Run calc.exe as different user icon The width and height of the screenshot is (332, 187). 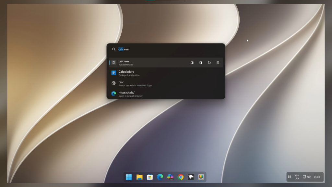tap(201, 63)
